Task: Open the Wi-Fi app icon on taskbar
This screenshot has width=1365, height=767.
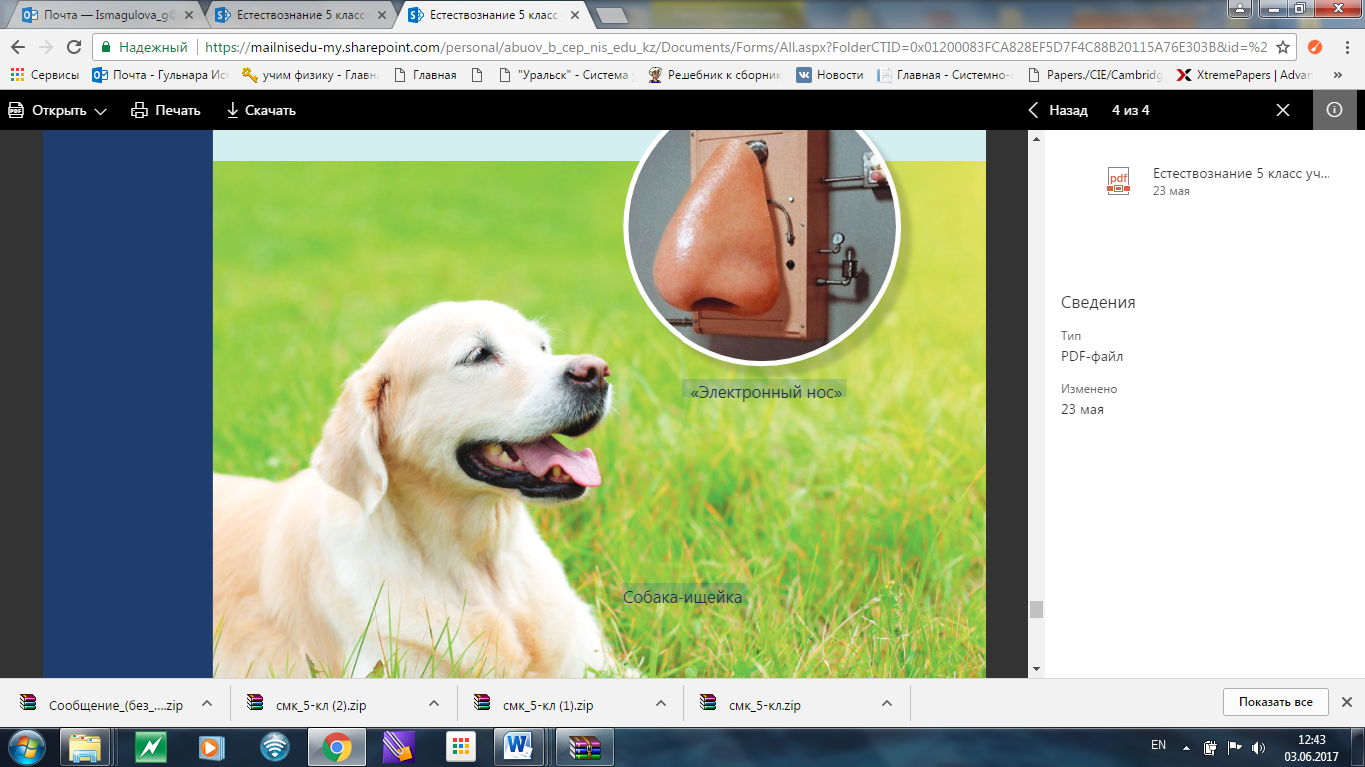Action: tap(274, 747)
